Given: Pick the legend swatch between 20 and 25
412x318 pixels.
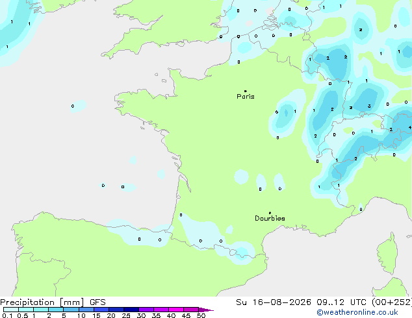Looking at the screenshot, I should (x=116, y=310).
